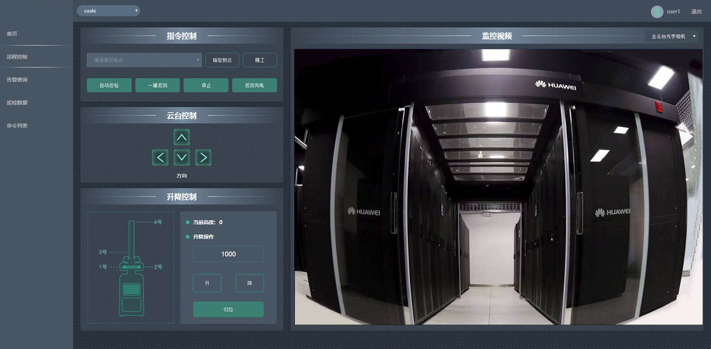The height and width of the screenshot is (349, 711).
Task: Click the user1 avatar icon
Action: pyautogui.click(x=657, y=12)
